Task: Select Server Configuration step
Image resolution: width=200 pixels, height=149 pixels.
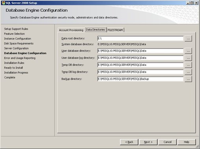Action: (x=16, y=48)
